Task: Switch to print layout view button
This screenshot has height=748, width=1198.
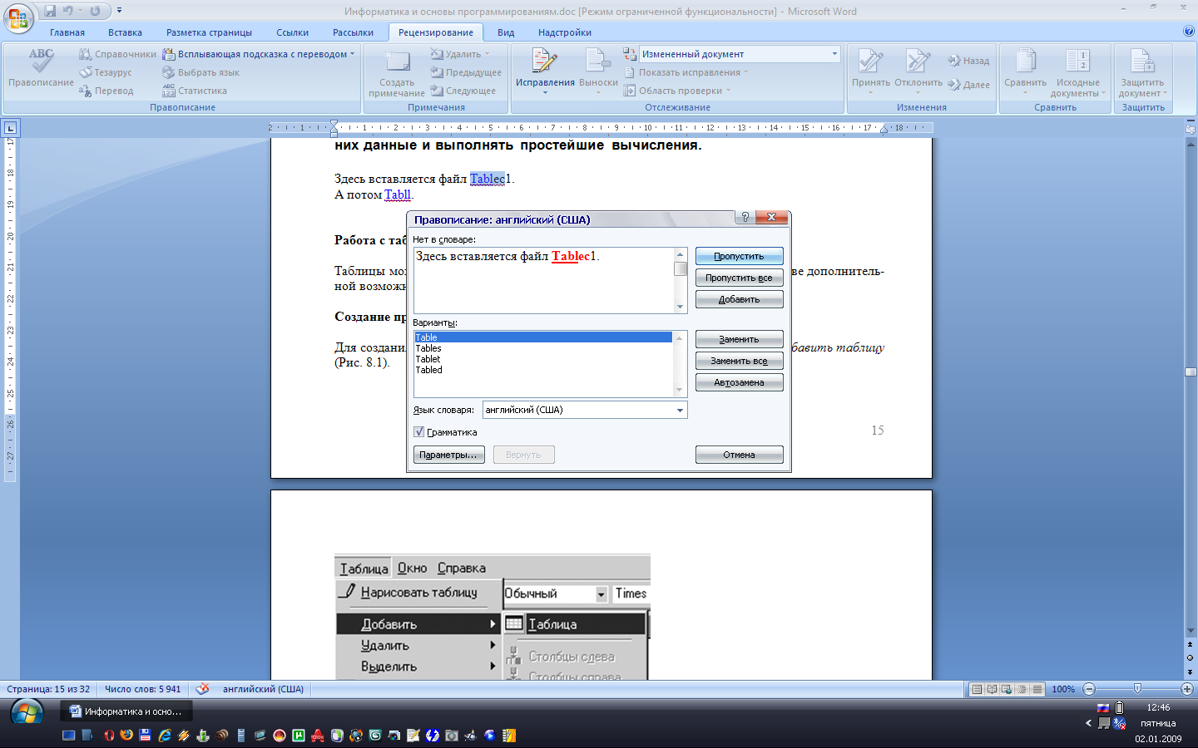Action: 977,689
